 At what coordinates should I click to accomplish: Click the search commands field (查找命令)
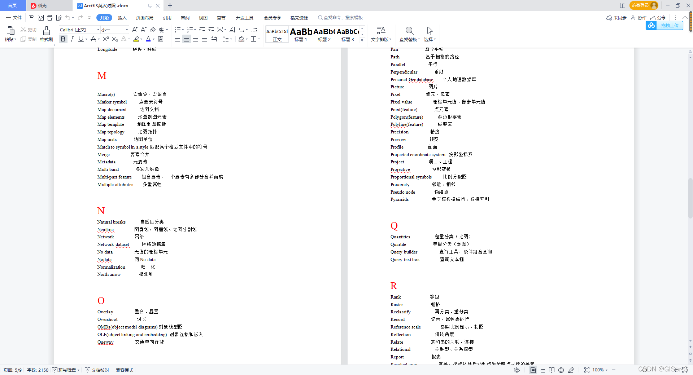tap(340, 18)
